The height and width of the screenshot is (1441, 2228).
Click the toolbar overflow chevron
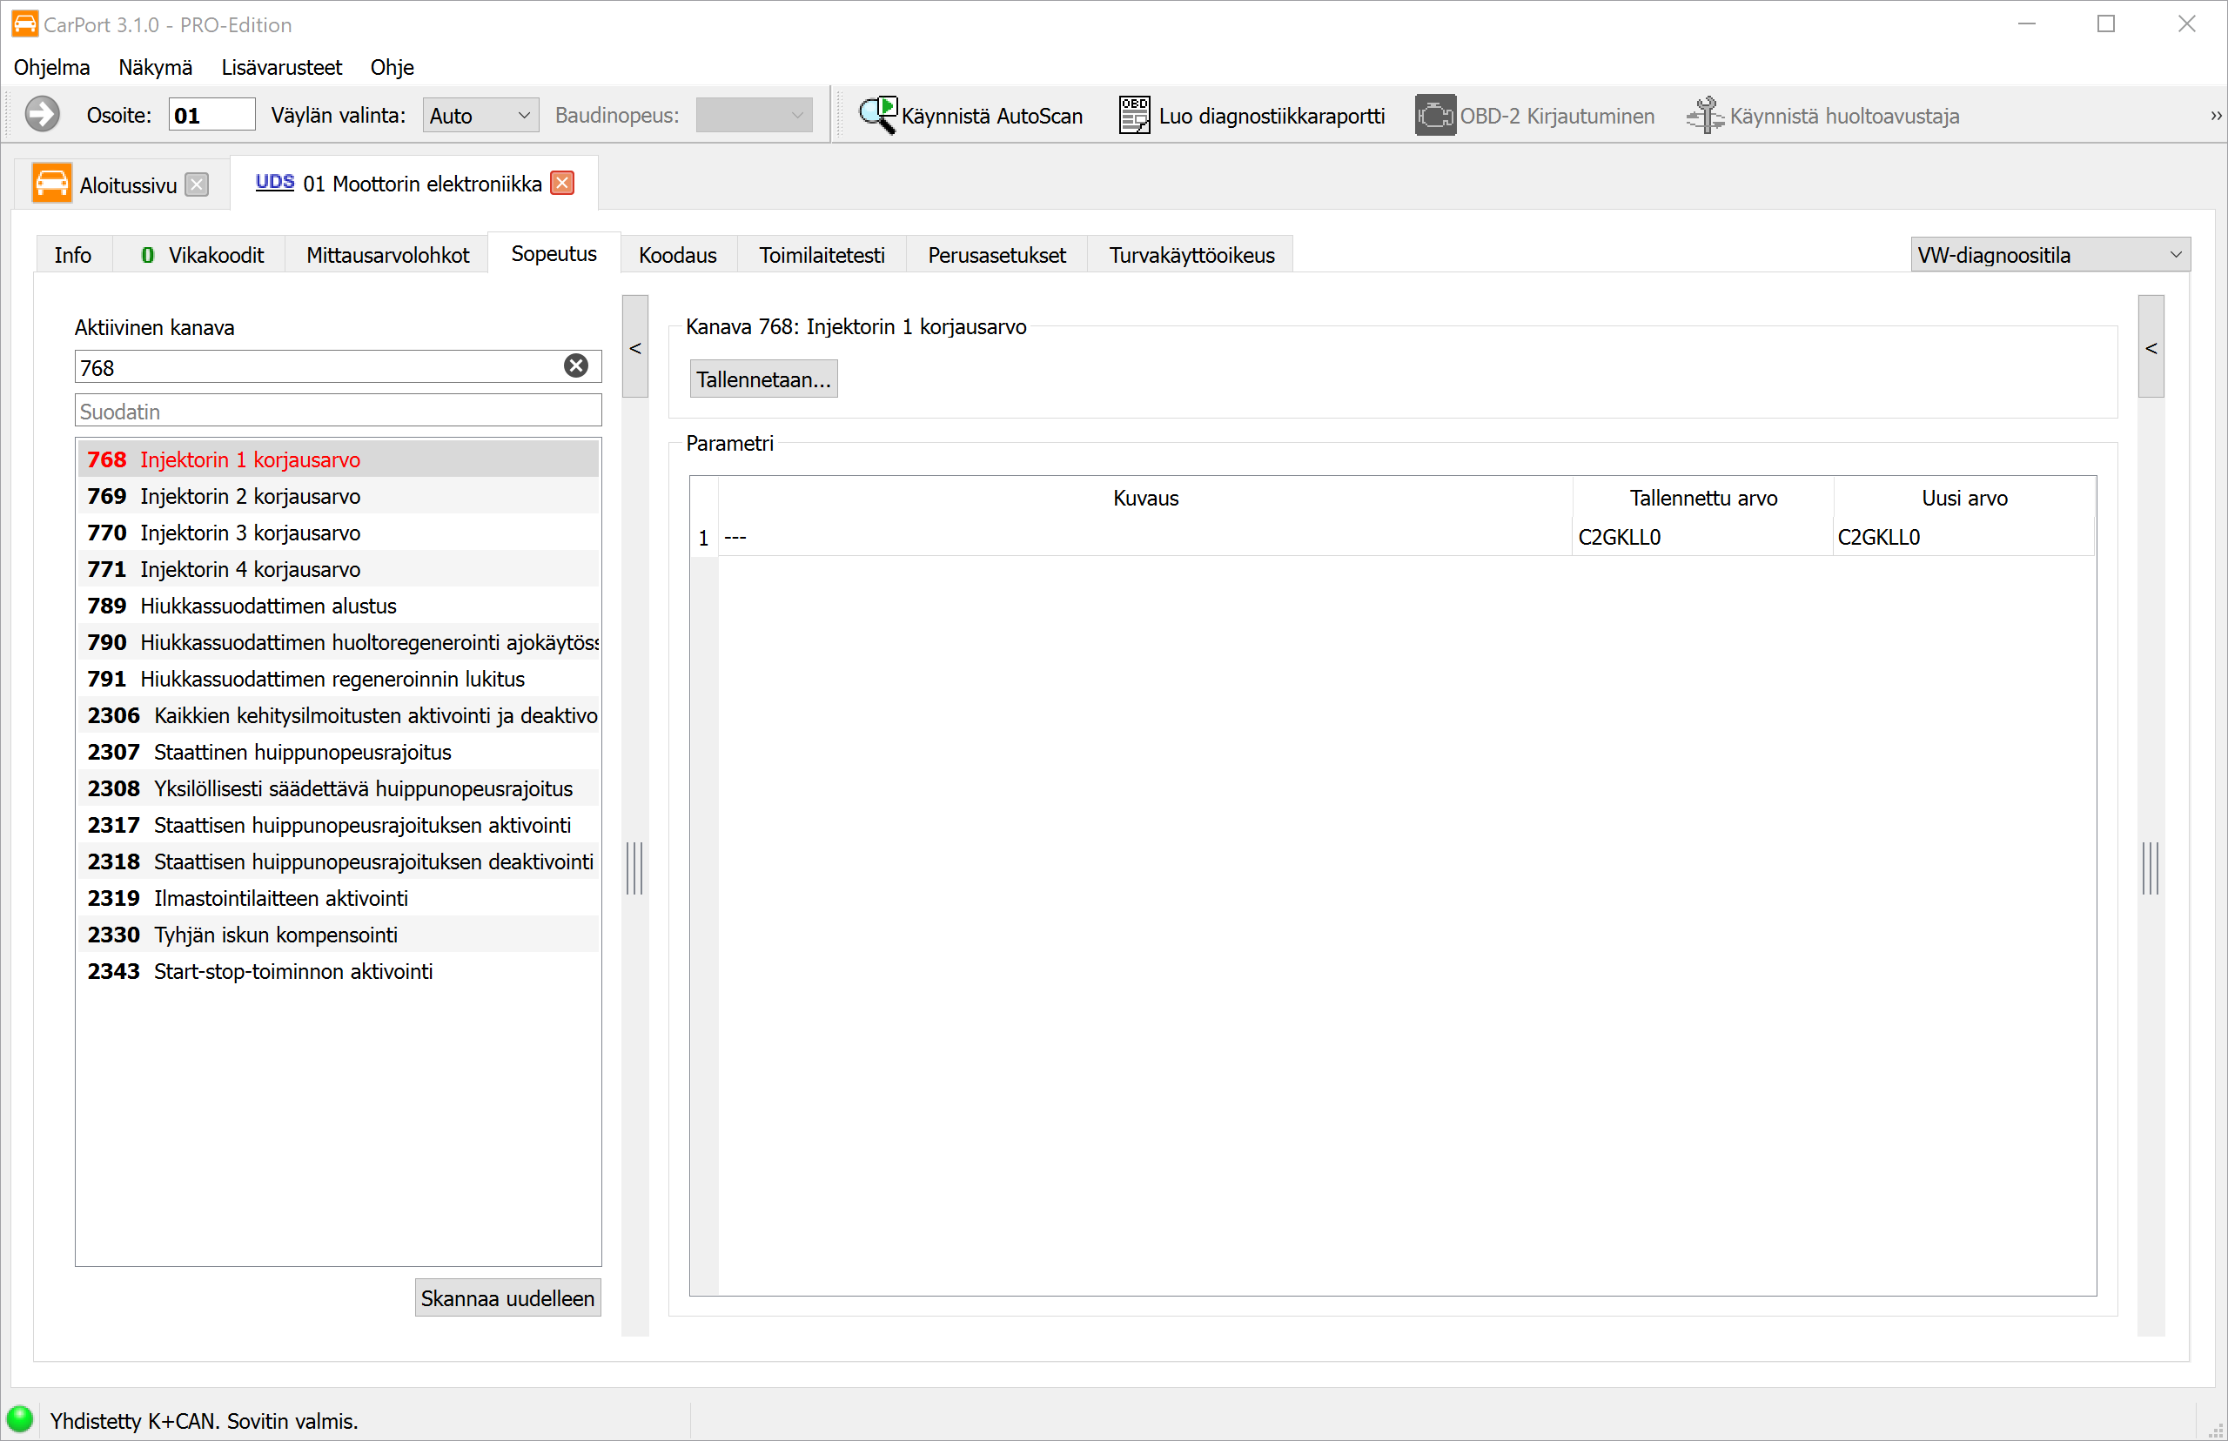point(2215,115)
